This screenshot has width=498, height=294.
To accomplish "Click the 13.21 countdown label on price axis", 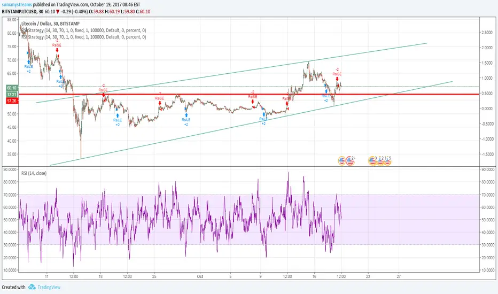I will pos(12,95).
